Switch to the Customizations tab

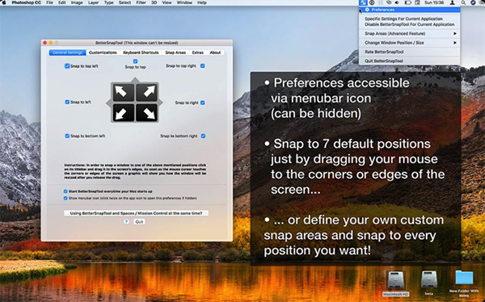click(103, 52)
